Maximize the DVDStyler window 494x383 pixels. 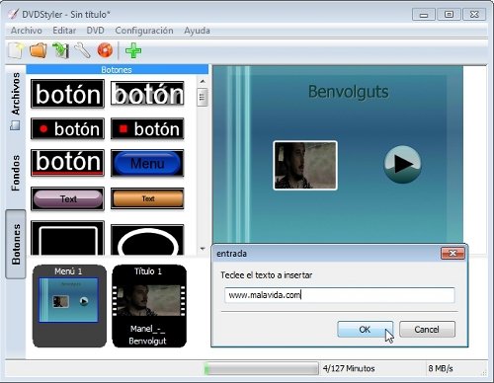pos(449,15)
